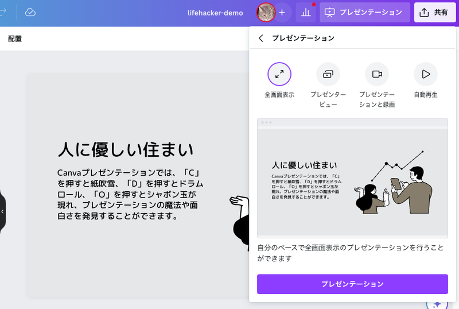Screen dimensions: 459x309
Task: Select the プレゼンタービュー option
Action: 328,85
